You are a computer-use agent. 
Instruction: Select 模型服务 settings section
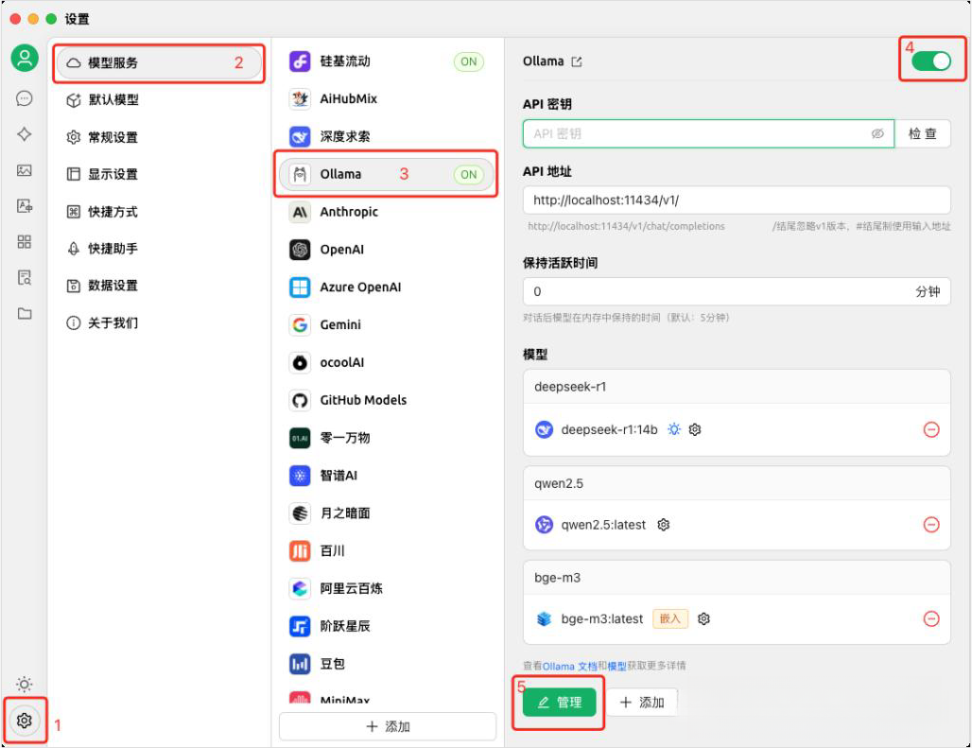click(x=159, y=62)
